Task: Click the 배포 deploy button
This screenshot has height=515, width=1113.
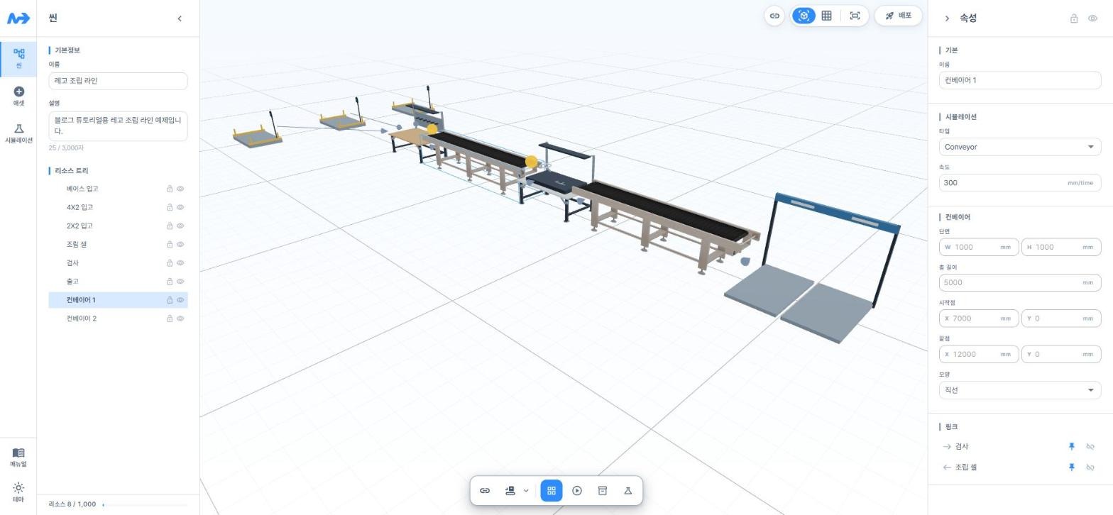Action: (x=899, y=16)
